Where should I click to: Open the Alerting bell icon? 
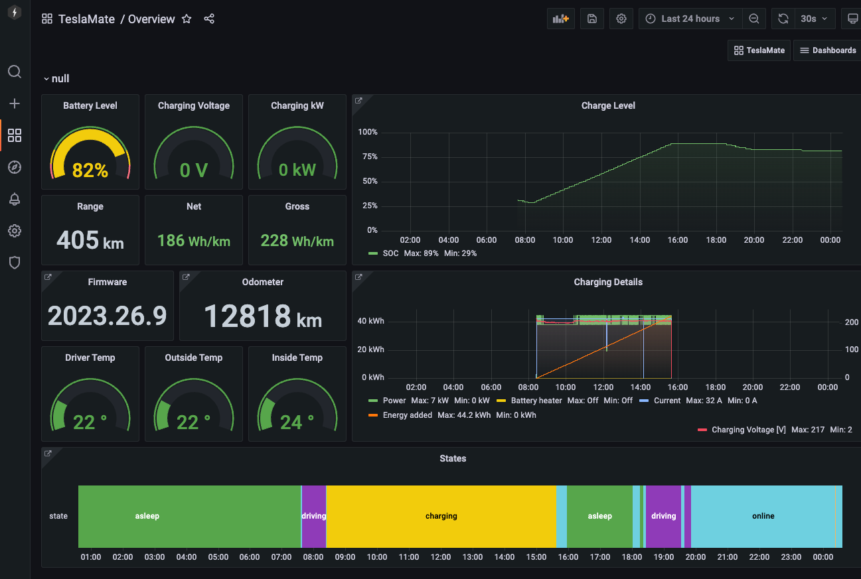pyautogui.click(x=15, y=199)
